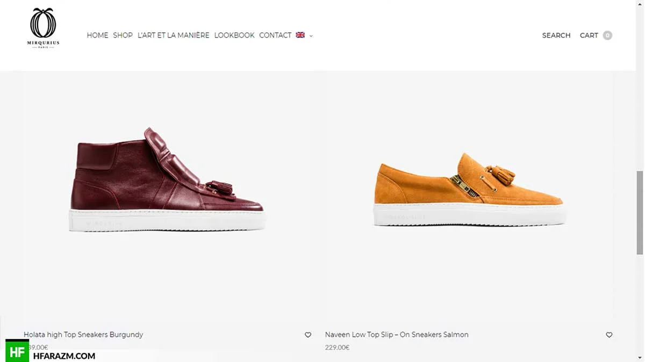Open the CART link
Screen dimensions: 645x362
click(x=589, y=35)
